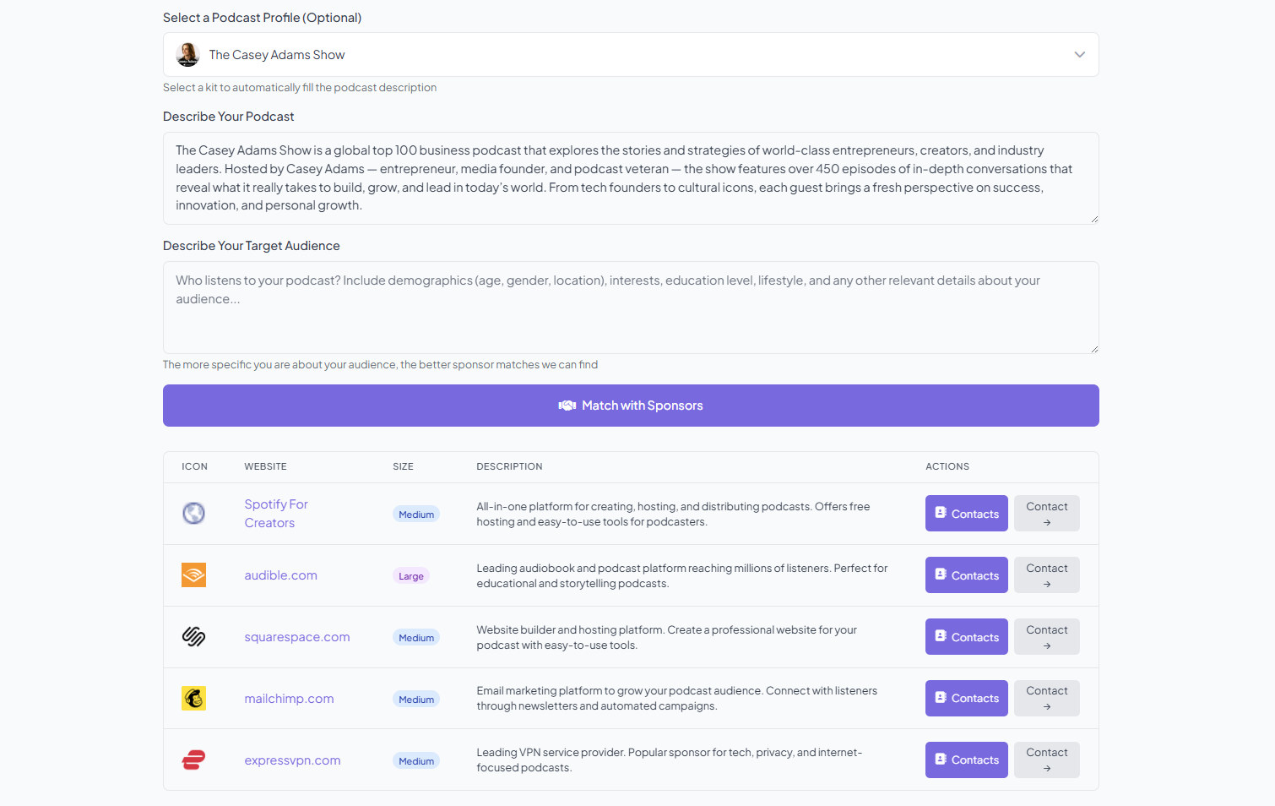Follow the mailchimp.com link
This screenshot has width=1275, height=806.
[289, 699]
